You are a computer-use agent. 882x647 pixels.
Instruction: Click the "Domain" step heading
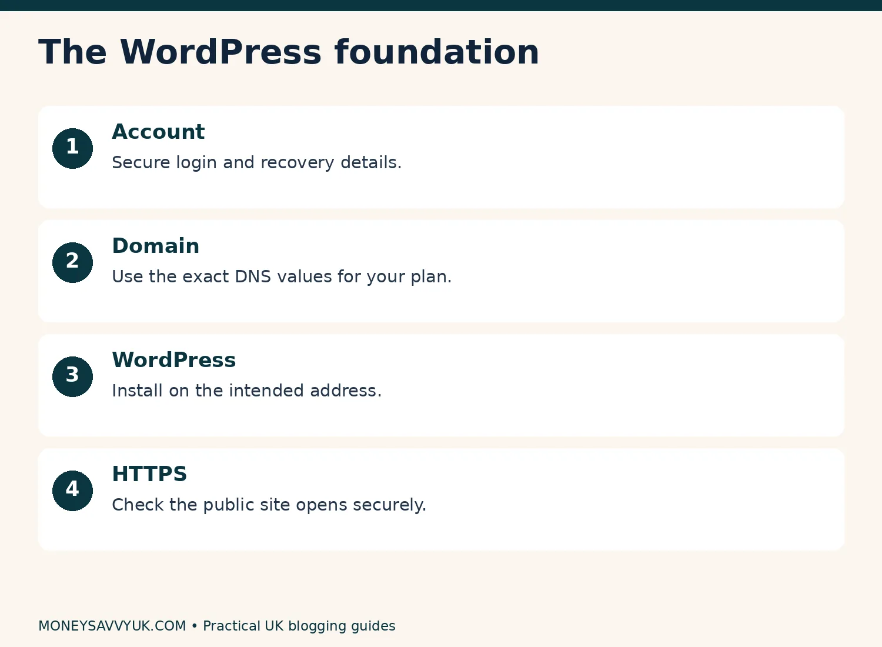point(156,246)
